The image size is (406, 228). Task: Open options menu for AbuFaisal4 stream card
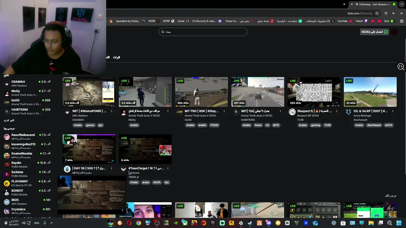click(393, 111)
